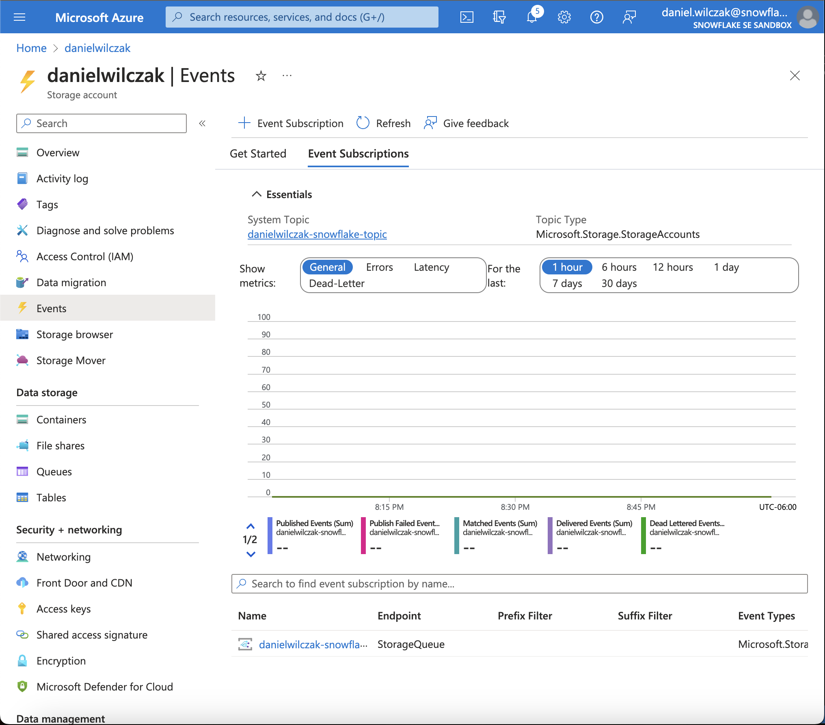Image resolution: width=825 pixels, height=725 pixels.
Task: Open danielwilczak breadcrumb link
Action: 97,48
